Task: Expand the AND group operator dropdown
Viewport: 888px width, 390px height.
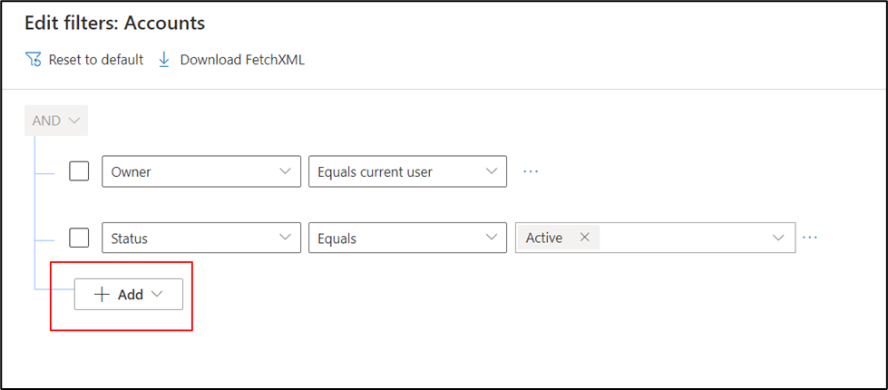Action: [x=57, y=121]
